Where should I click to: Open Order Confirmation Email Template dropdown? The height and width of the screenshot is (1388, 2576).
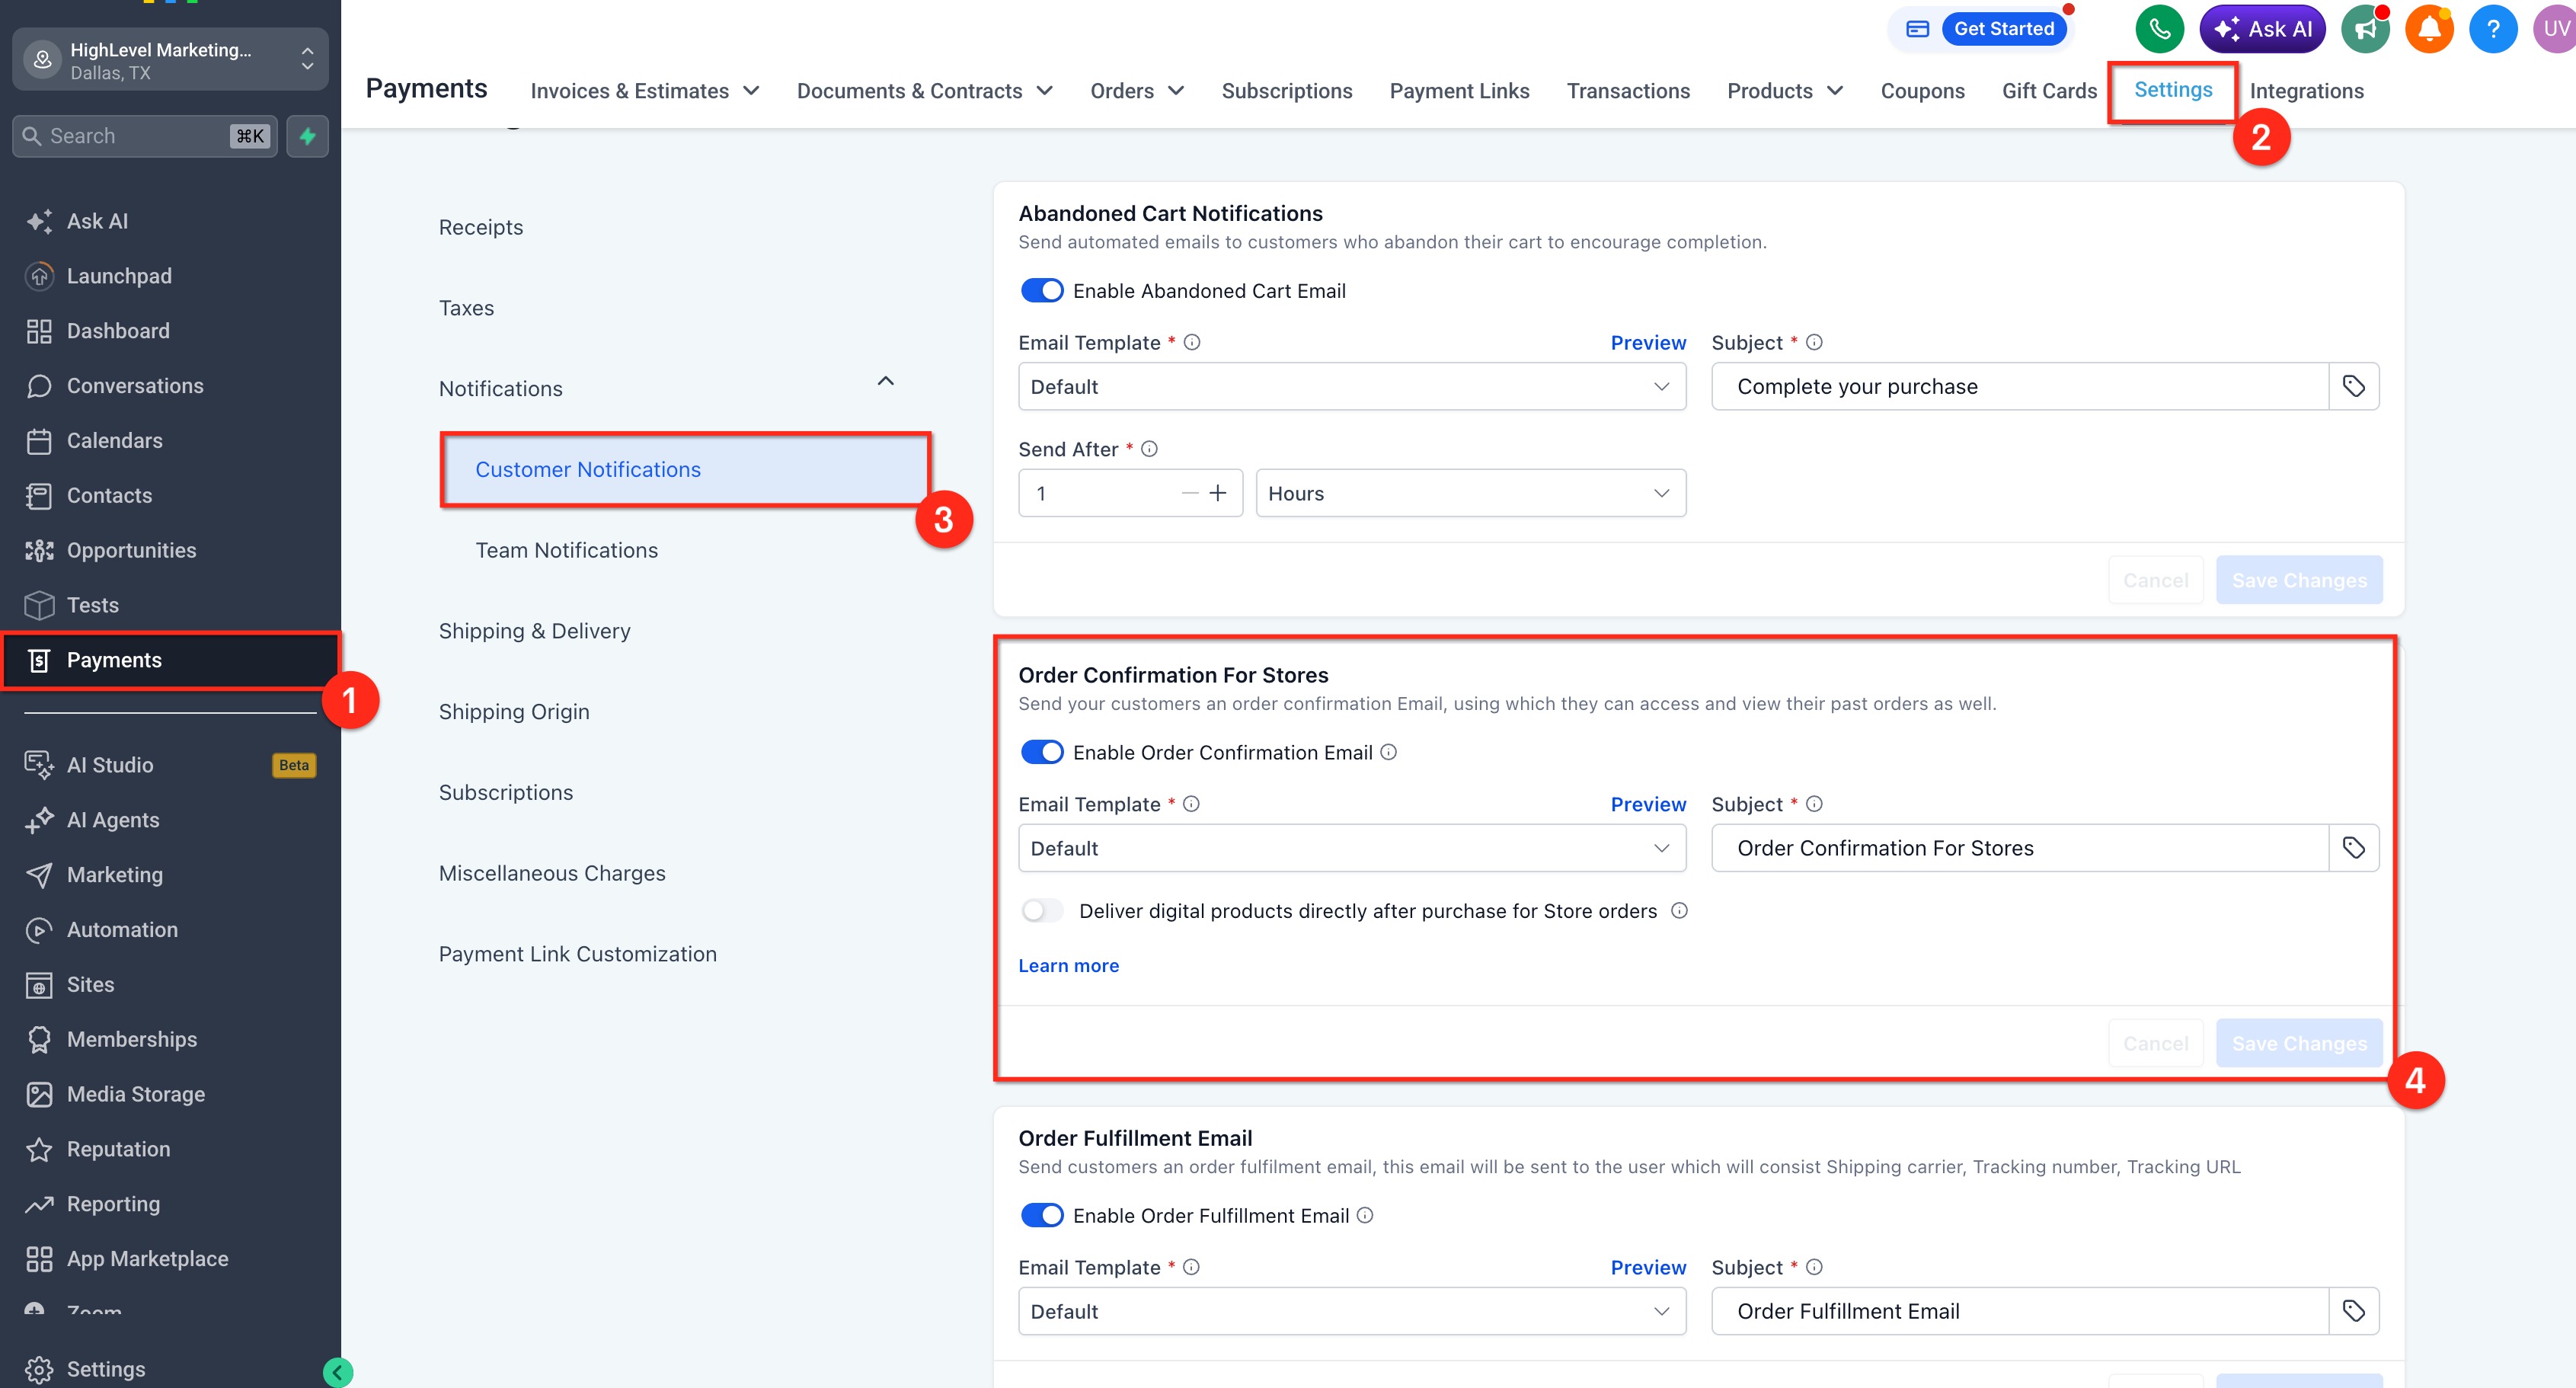[x=1352, y=849]
